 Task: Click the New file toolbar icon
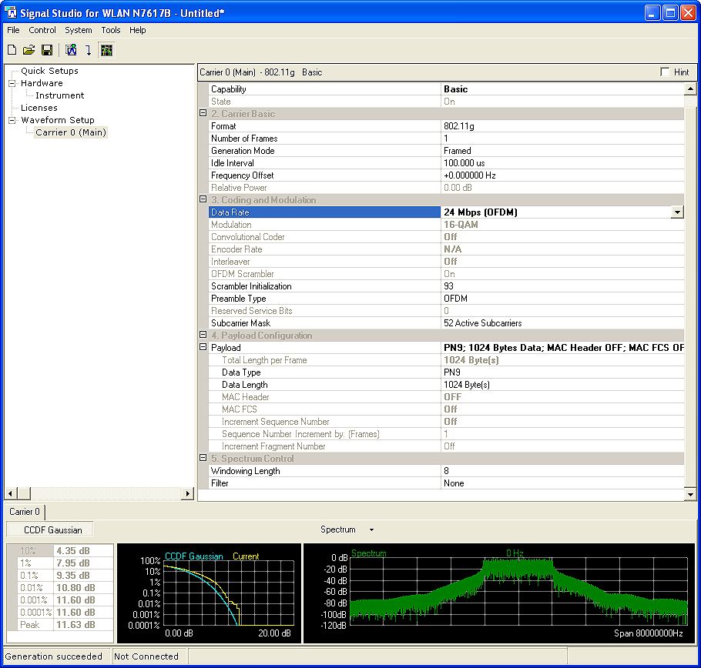tap(12, 51)
